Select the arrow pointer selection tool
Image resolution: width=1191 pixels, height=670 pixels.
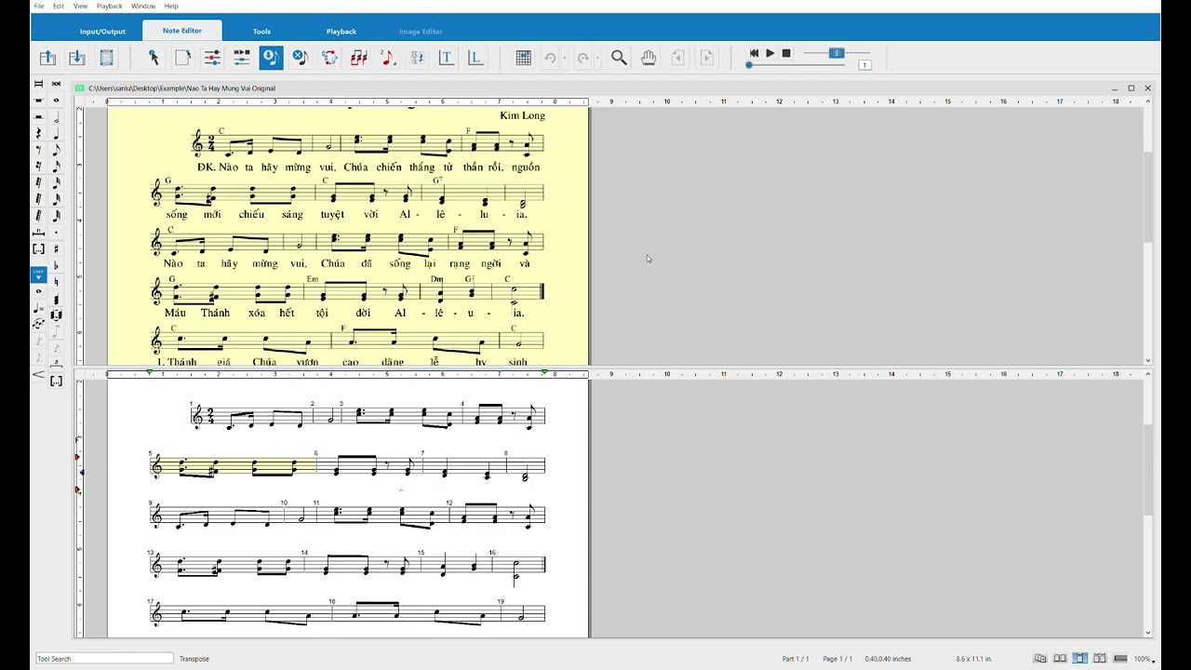[x=154, y=58]
